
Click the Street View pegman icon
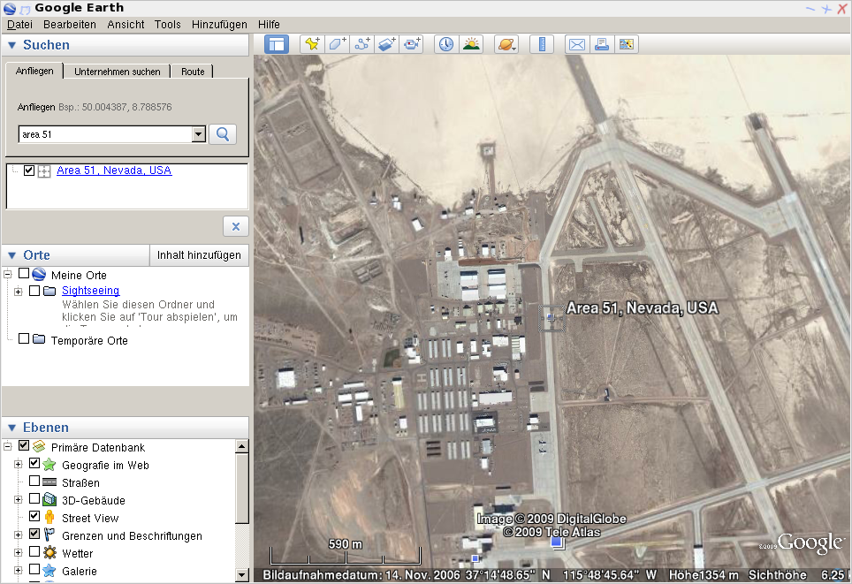49,517
